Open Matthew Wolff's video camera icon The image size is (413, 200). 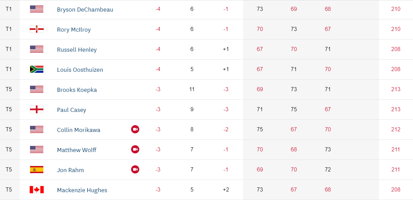[135, 149]
